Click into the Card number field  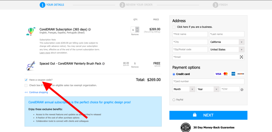point(208,81)
